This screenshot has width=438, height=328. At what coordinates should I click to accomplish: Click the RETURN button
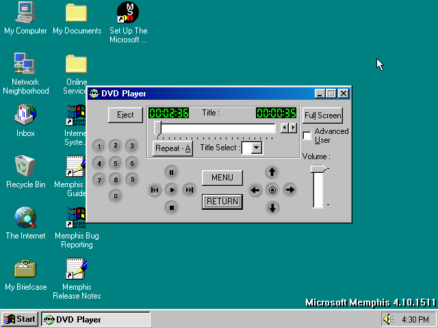(222, 202)
